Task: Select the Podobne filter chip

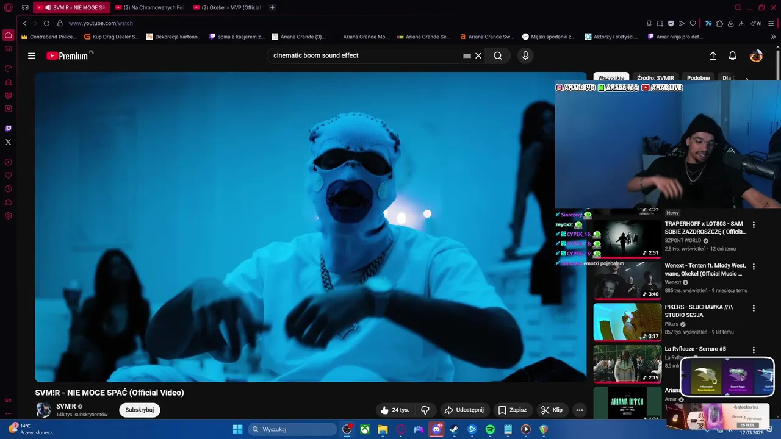Action: click(x=698, y=78)
